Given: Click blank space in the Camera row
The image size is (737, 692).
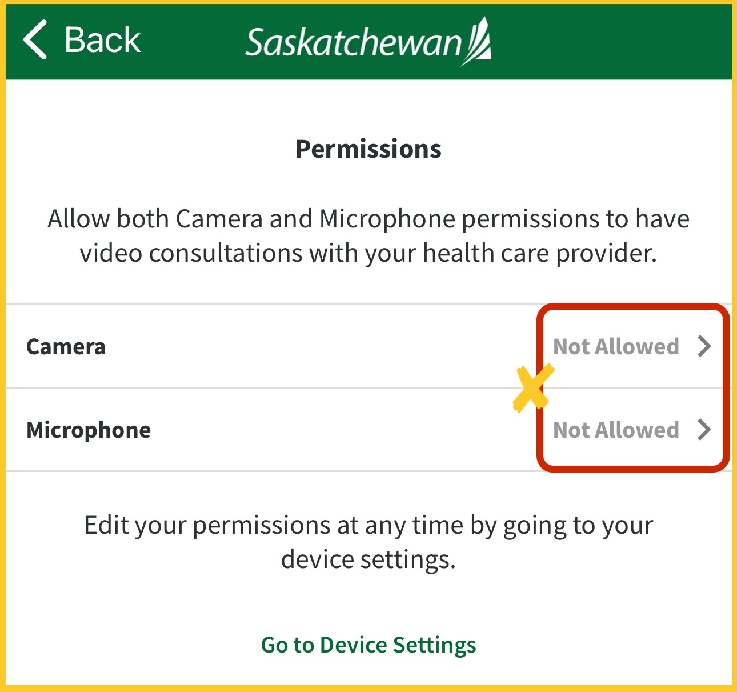Looking at the screenshot, I should pos(314,347).
